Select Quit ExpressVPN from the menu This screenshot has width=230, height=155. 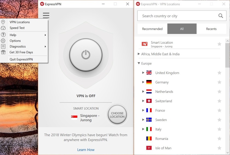21,59
